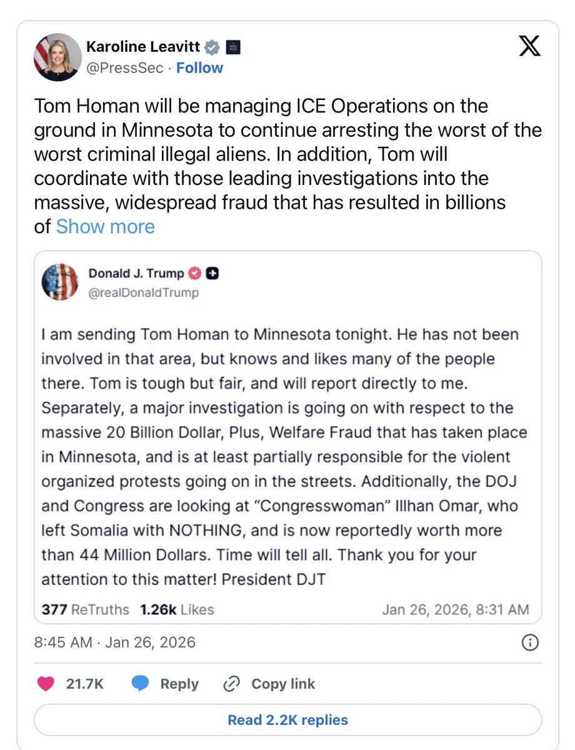Click the reply speech bubble icon
The width and height of the screenshot is (575, 750).
141,684
